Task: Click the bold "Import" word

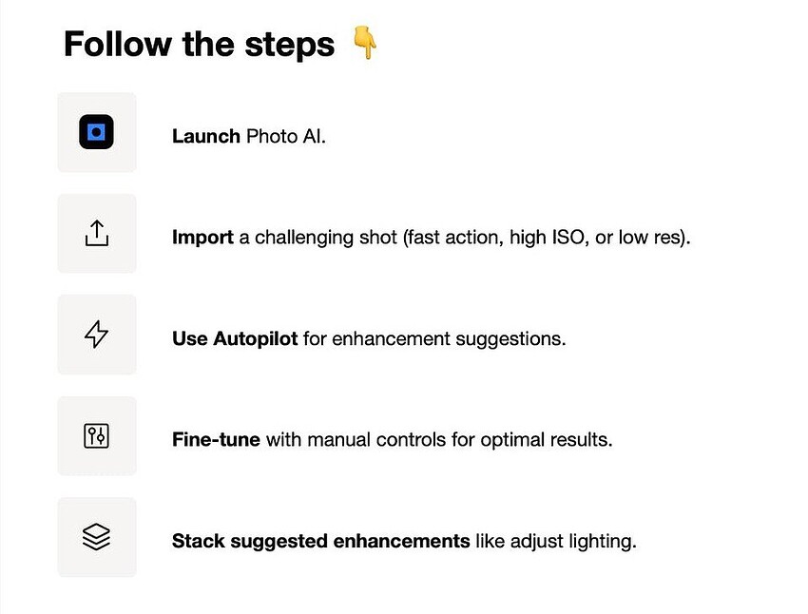Action: (x=202, y=237)
